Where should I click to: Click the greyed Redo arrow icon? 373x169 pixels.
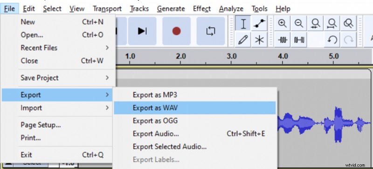pyautogui.click(x=348, y=40)
